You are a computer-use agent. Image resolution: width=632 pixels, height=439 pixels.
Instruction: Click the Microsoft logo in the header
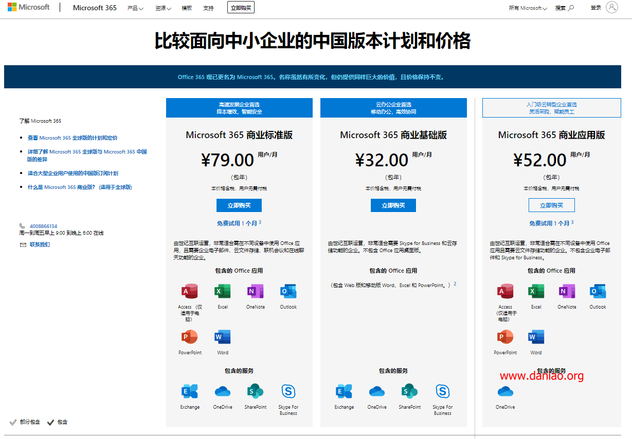(29, 7)
